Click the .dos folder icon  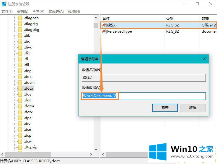click(20, 94)
